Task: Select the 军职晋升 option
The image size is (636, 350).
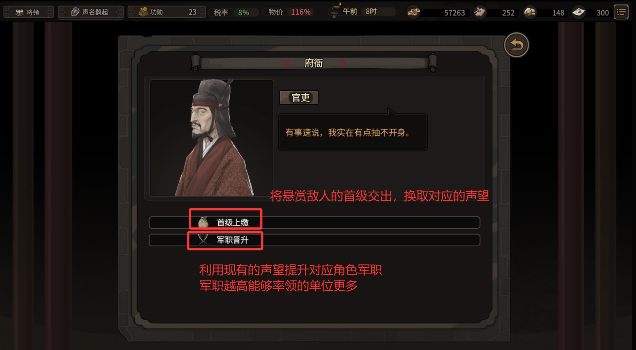Action: 315,240
